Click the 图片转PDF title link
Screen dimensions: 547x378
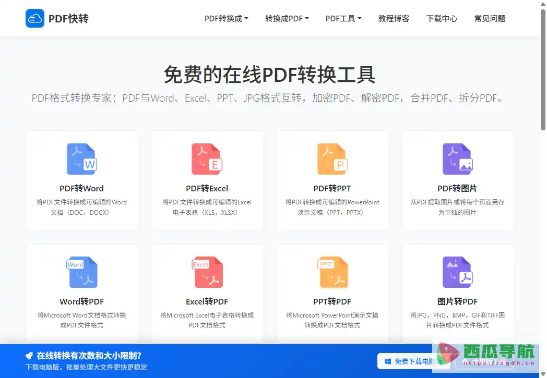[457, 302]
